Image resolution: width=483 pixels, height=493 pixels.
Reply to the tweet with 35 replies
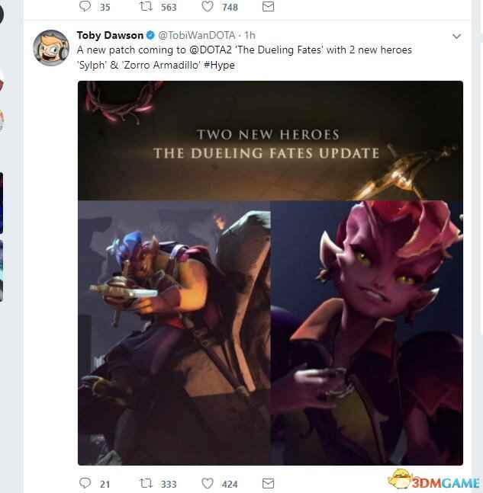tap(85, 7)
